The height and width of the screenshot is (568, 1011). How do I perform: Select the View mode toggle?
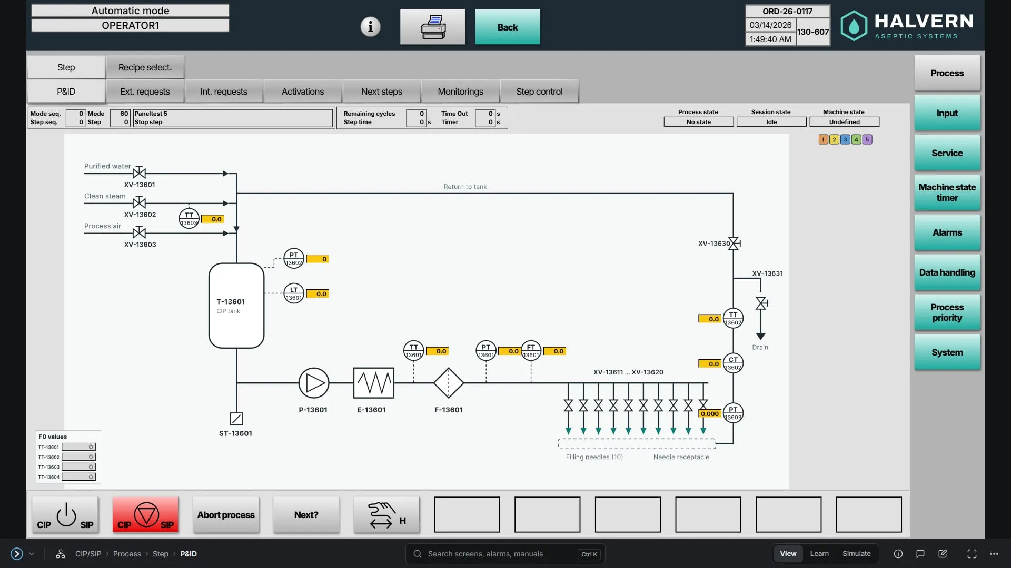(x=788, y=554)
